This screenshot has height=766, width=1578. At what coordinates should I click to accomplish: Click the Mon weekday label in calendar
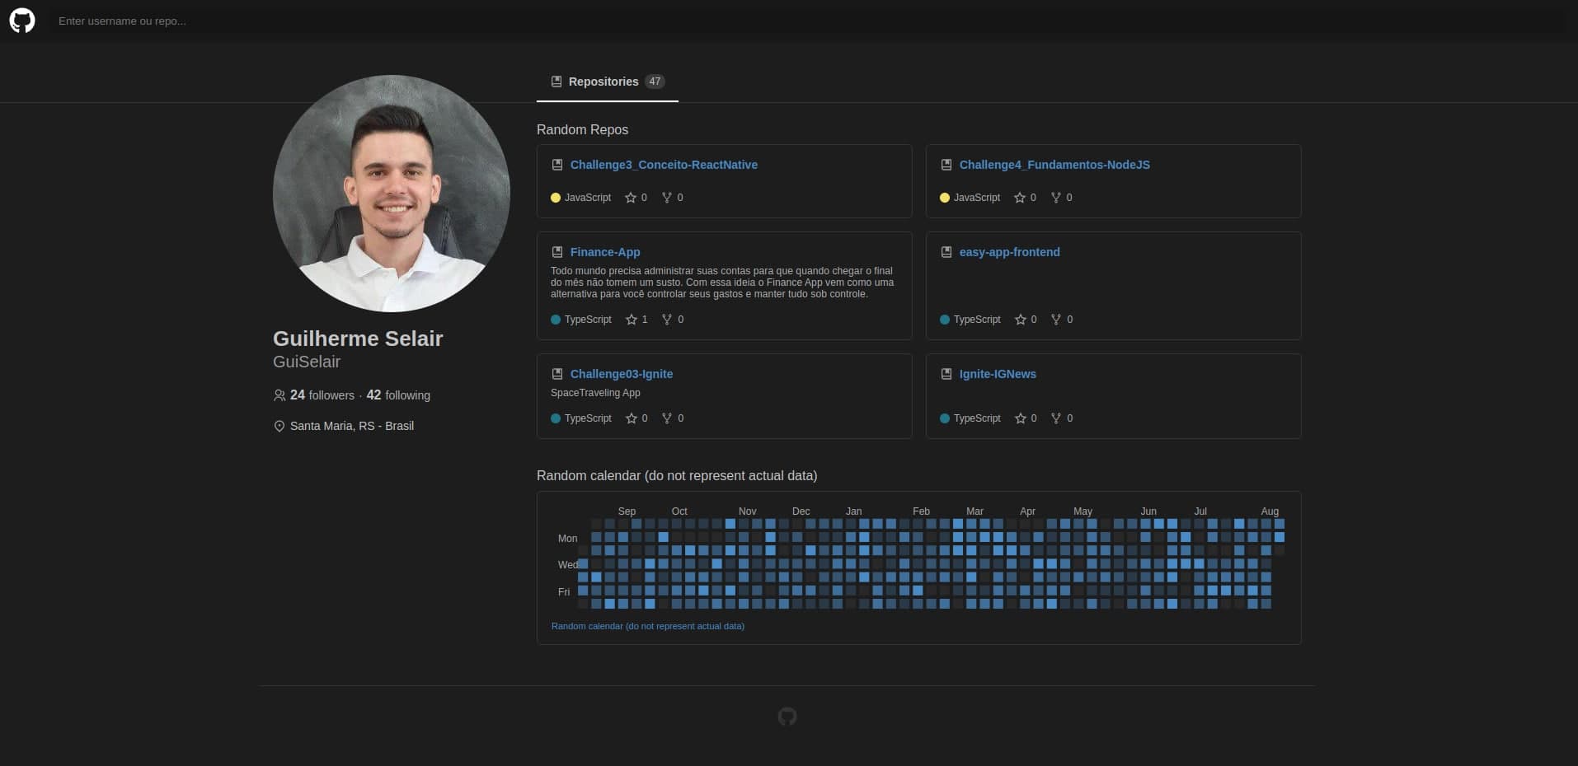[x=567, y=539]
